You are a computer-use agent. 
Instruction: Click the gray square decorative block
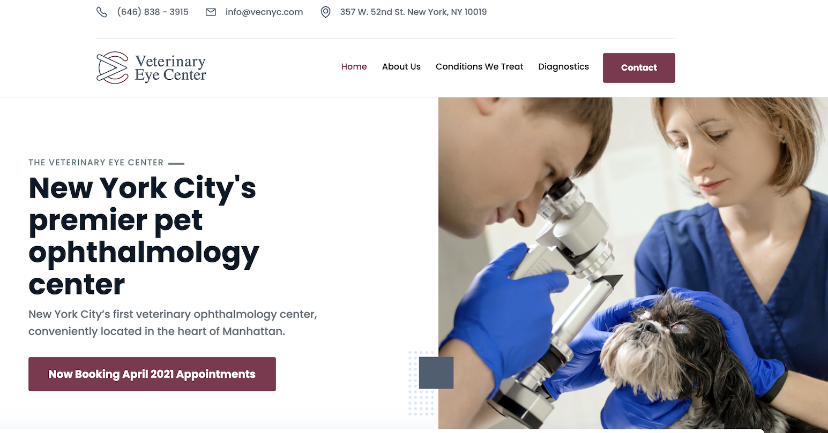click(436, 373)
